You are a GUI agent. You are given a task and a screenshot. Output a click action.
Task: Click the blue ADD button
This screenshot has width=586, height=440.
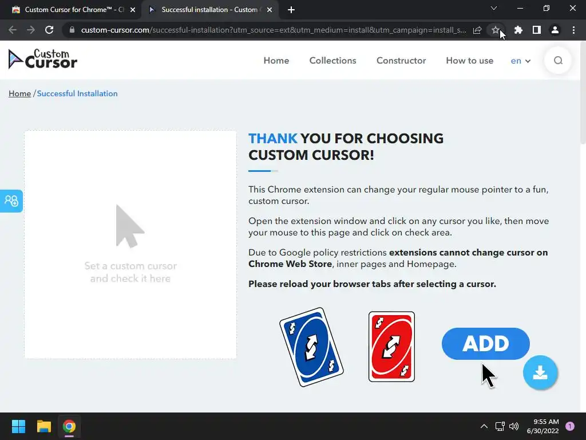[x=485, y=344]
